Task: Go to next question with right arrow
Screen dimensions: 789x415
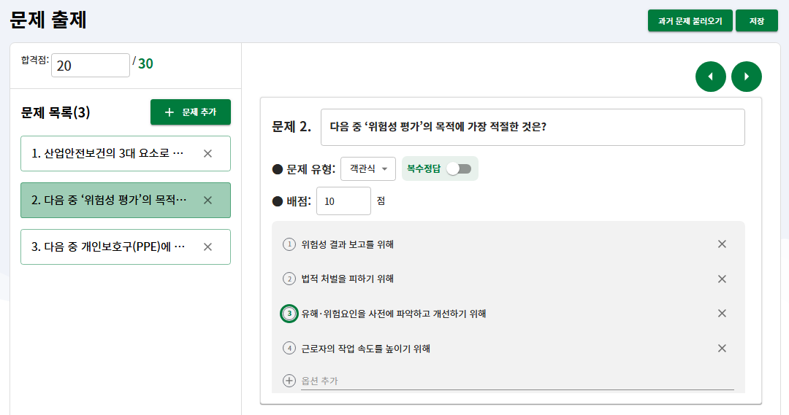Action: (x=746, y=77)
